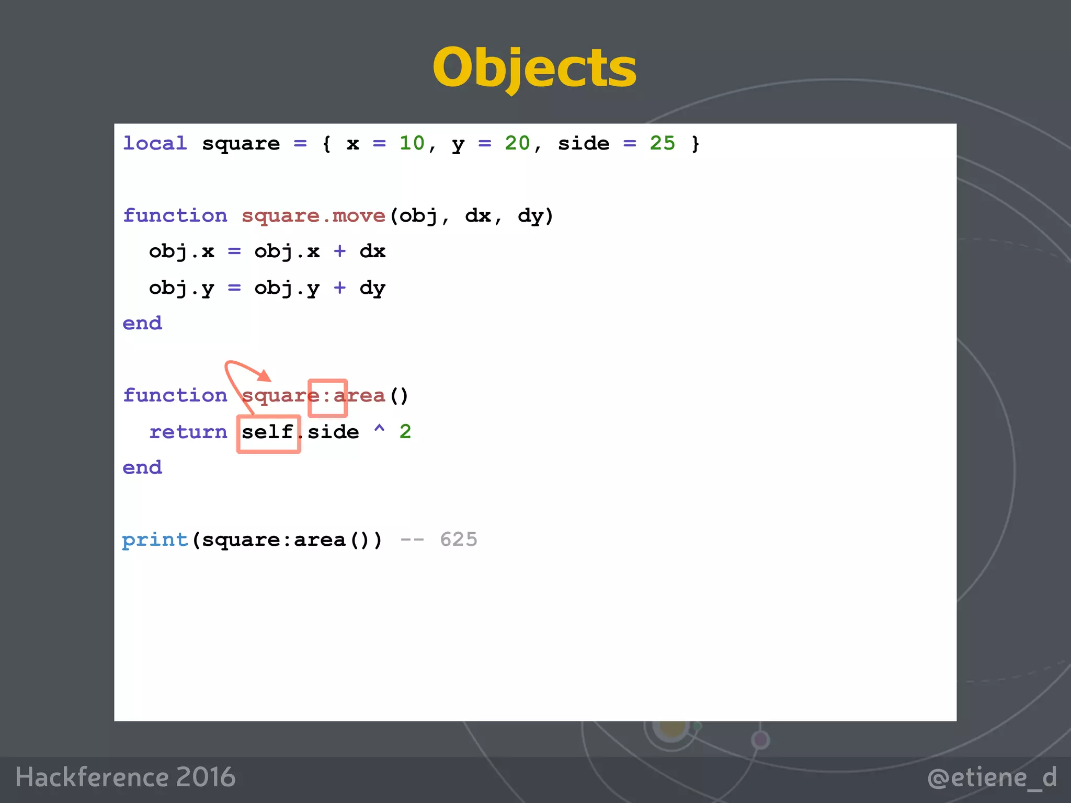Click the Hackference 2016 footer text
Viewport: 1071px width, 803px height.
point(126,777)
